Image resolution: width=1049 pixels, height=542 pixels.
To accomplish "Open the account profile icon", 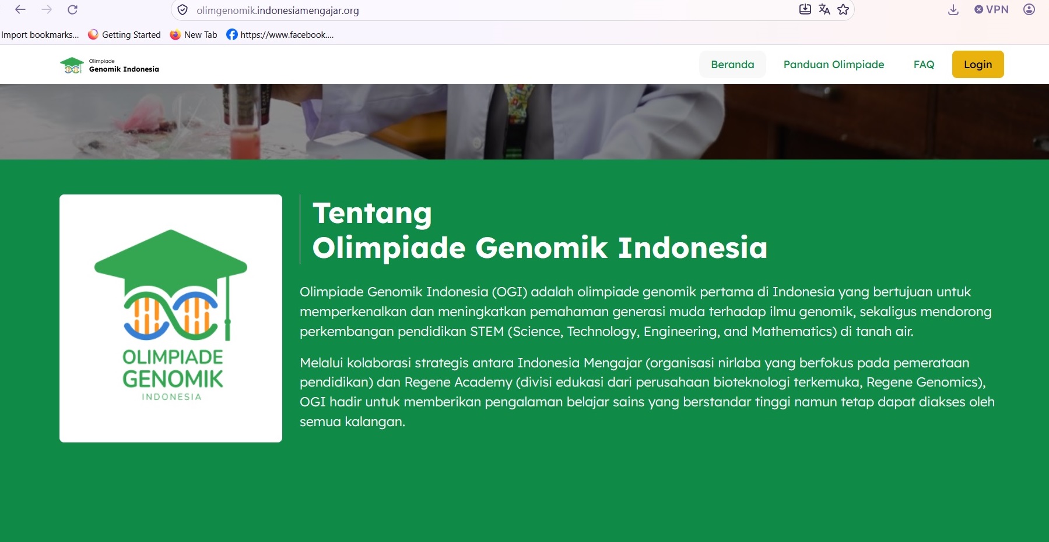I will (x=1029, y=9).
